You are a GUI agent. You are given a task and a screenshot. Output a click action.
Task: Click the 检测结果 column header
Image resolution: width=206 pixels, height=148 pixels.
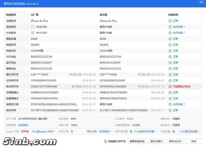pos(173,15)
